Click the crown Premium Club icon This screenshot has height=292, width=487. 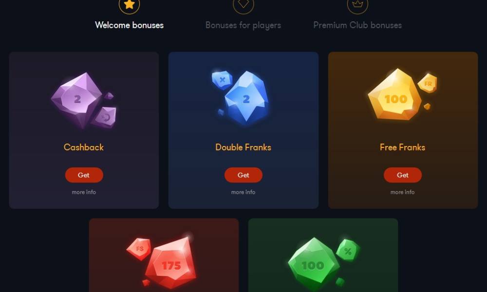tap(357, 5)
